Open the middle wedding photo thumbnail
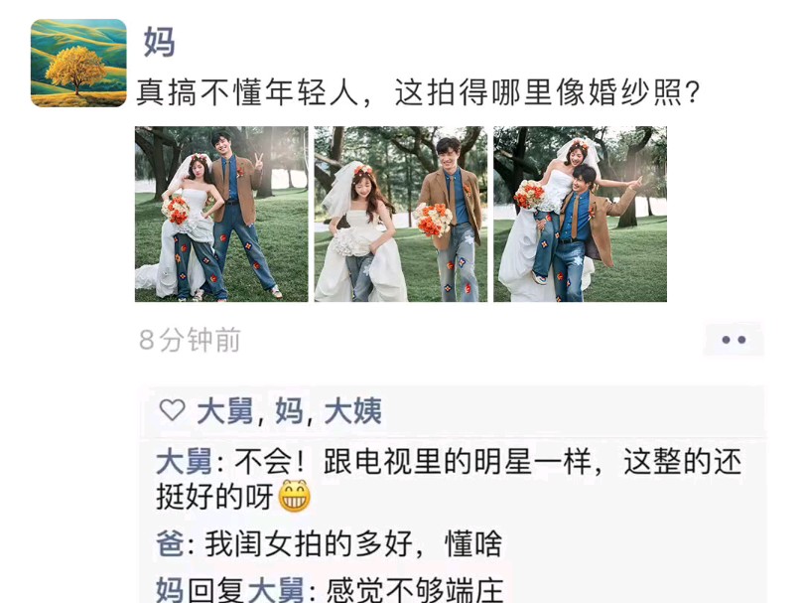 [400, 214]
